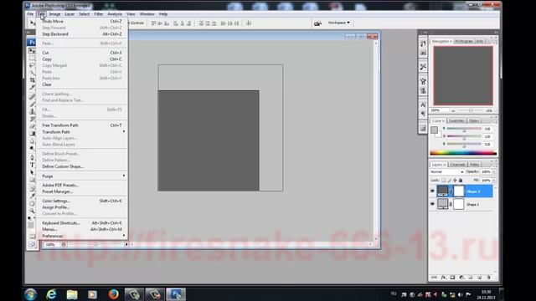Click the color spectrum ramp bar
Viewport: 536px width, 301px height.
[x=463, y=153]
